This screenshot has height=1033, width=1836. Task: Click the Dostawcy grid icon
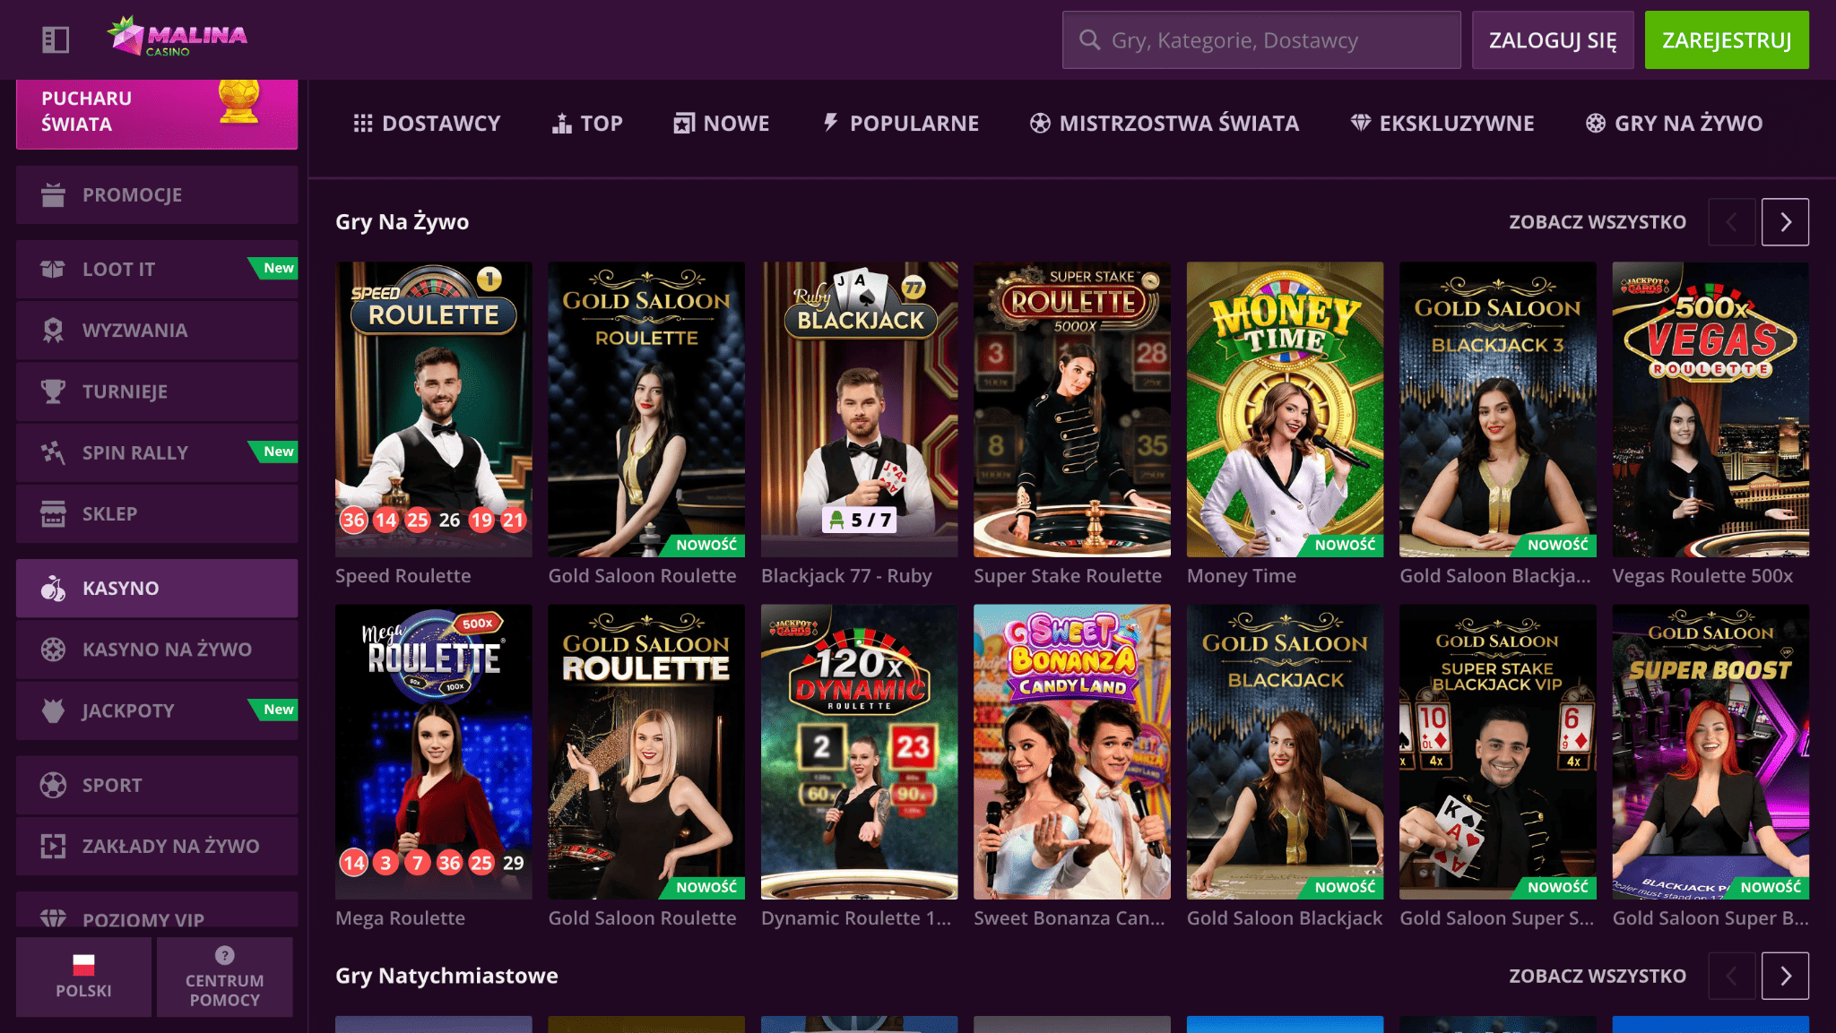(363, 124)
